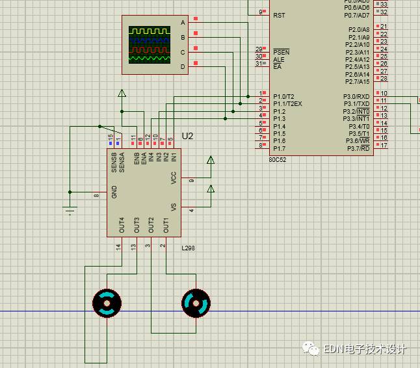
Task: Click the P1.0/T2 pin label
Action: coord(285,96)
